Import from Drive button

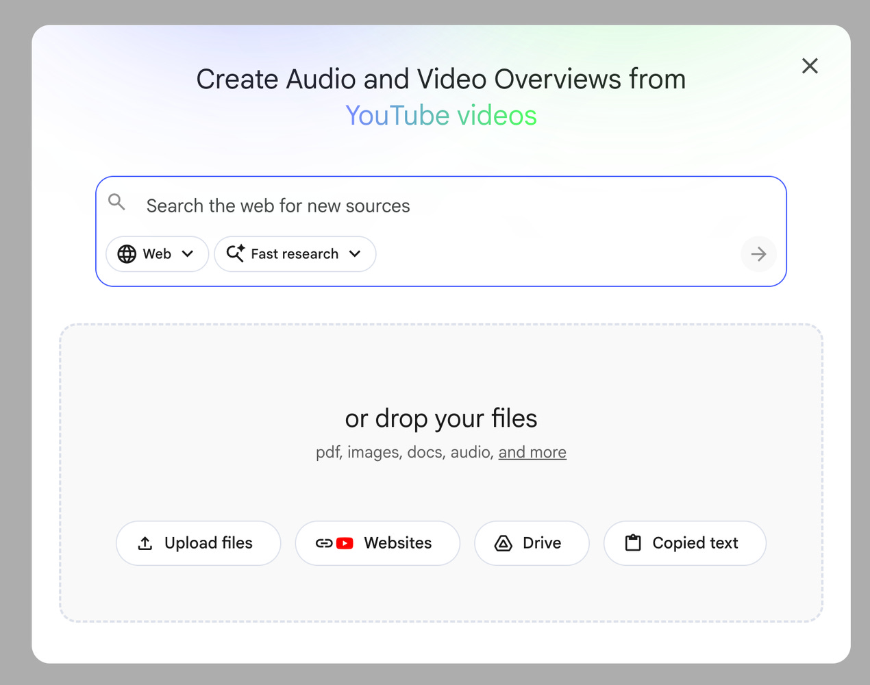click(x=532, y=543)
